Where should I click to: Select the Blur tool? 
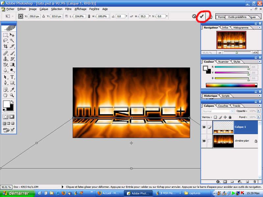pyautogui.click(x=5, y=70)
